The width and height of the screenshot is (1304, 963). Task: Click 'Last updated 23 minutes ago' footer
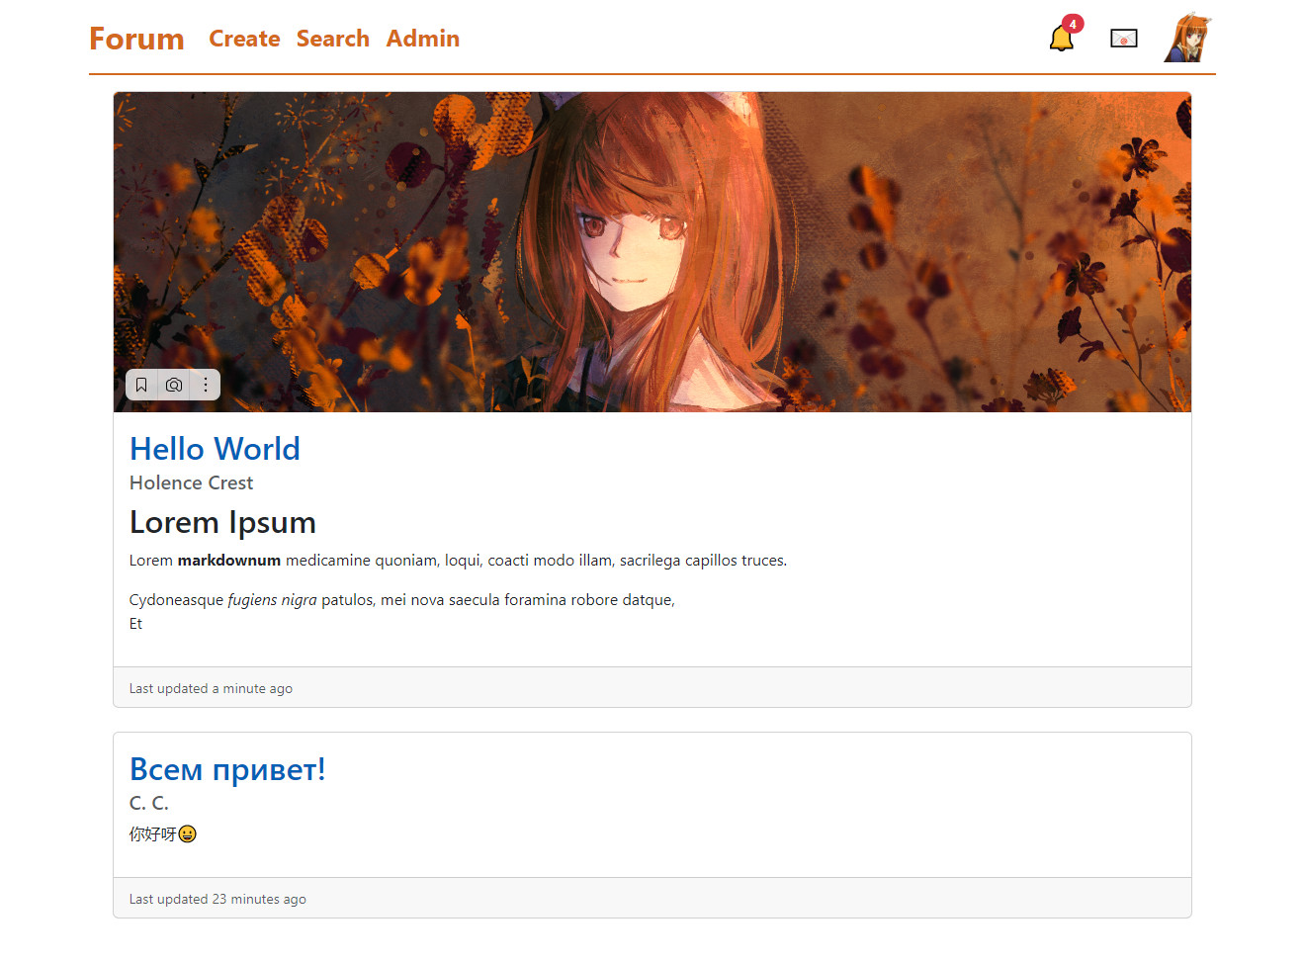217,899
